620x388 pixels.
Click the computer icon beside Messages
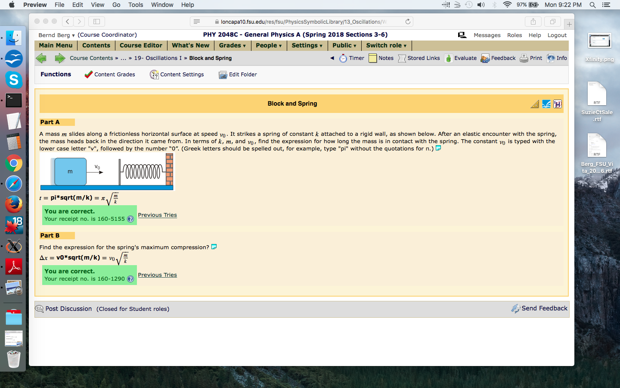pyautogui.click(x=462, y=35)
